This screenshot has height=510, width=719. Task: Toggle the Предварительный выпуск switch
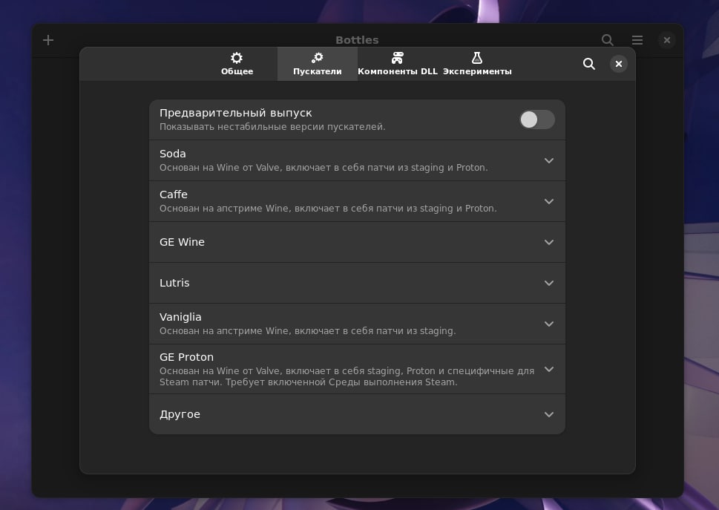pyautogui.click(x=537, y=120)
